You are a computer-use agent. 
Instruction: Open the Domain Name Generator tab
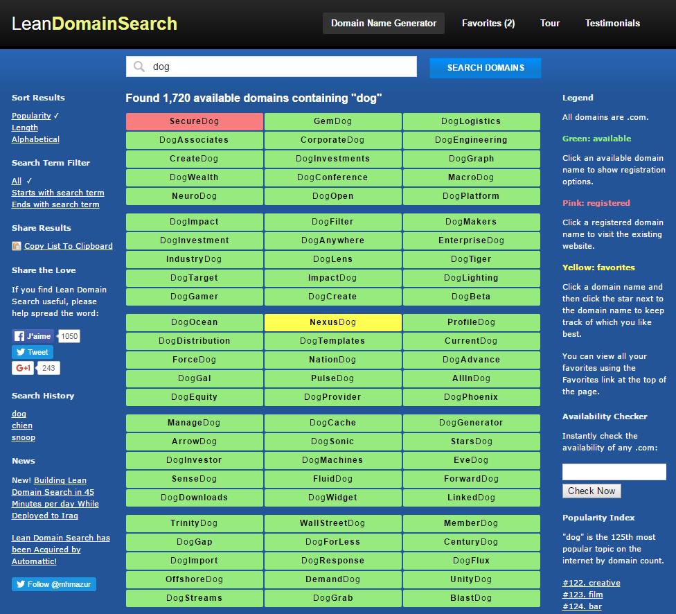click(x=384, y=24)
